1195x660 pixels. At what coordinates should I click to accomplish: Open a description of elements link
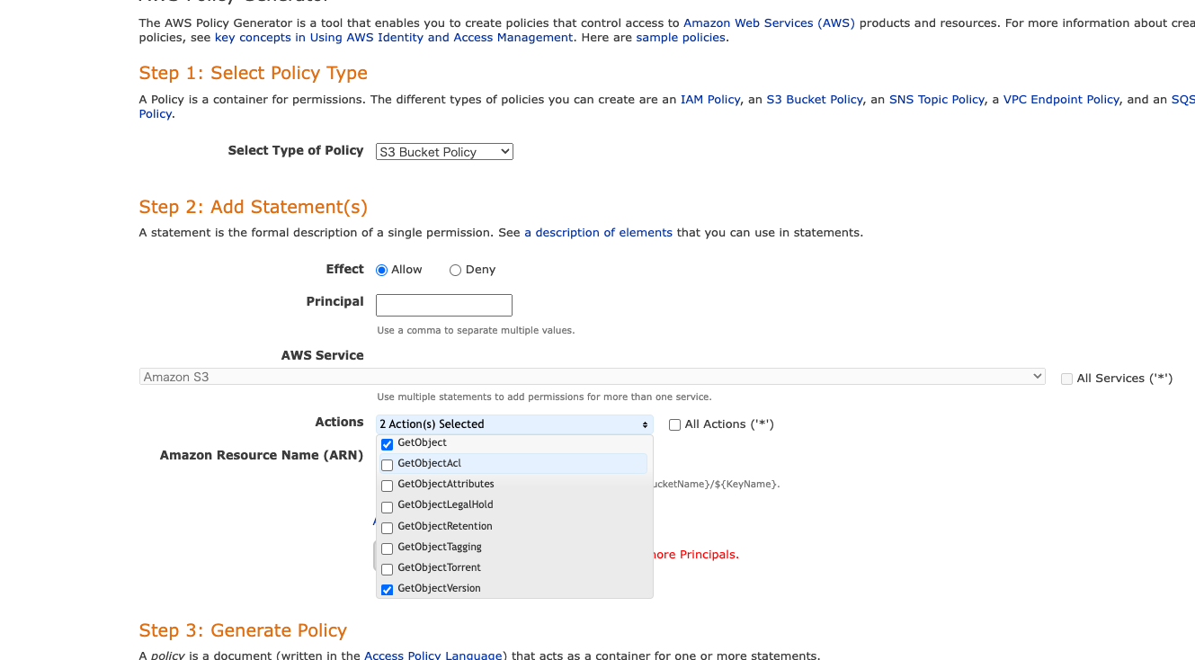coord(598,232)
